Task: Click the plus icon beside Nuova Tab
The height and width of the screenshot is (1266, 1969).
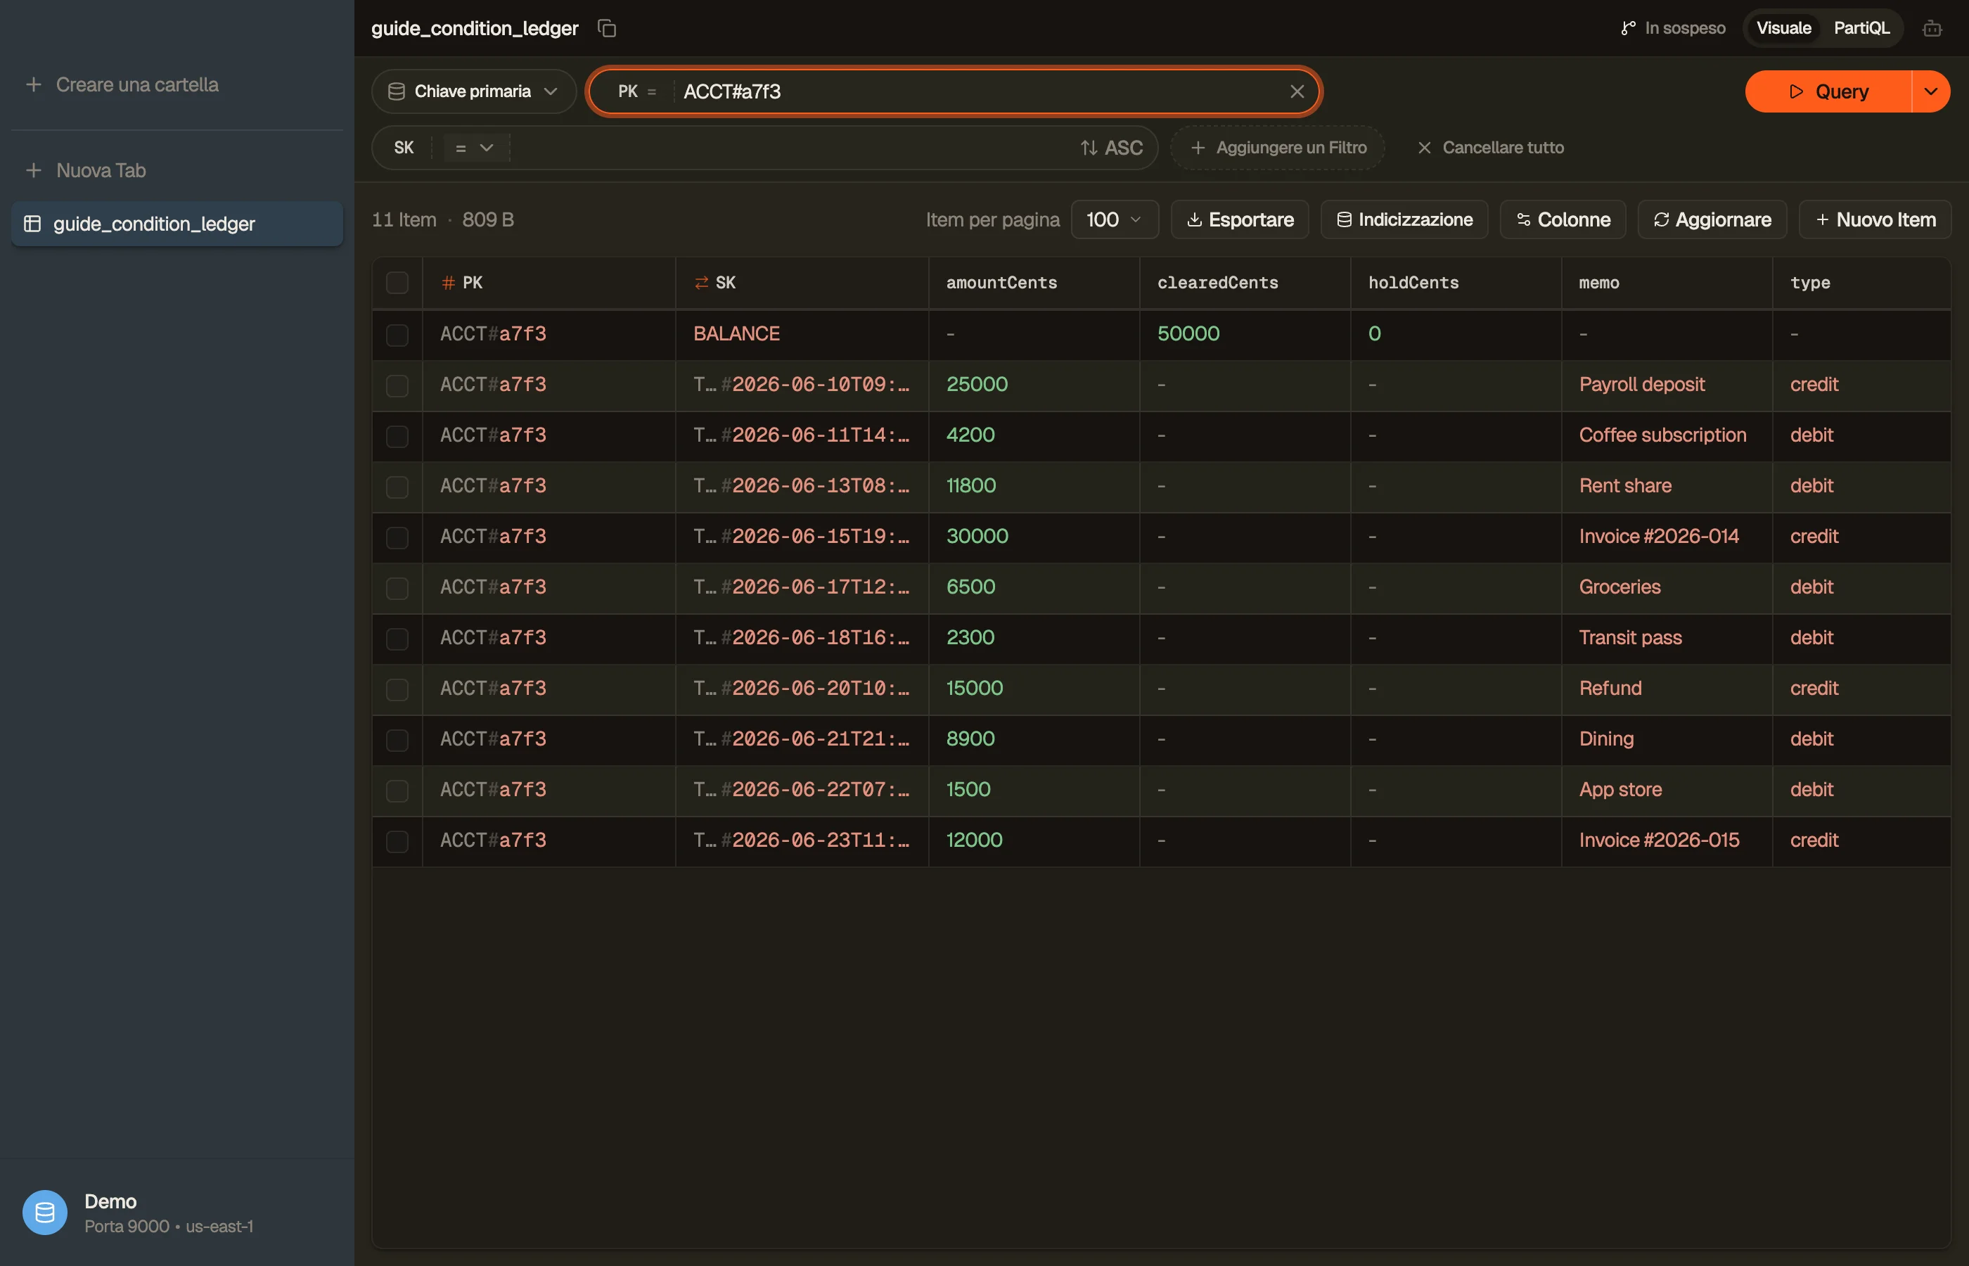Action: (x=34, y=170)
